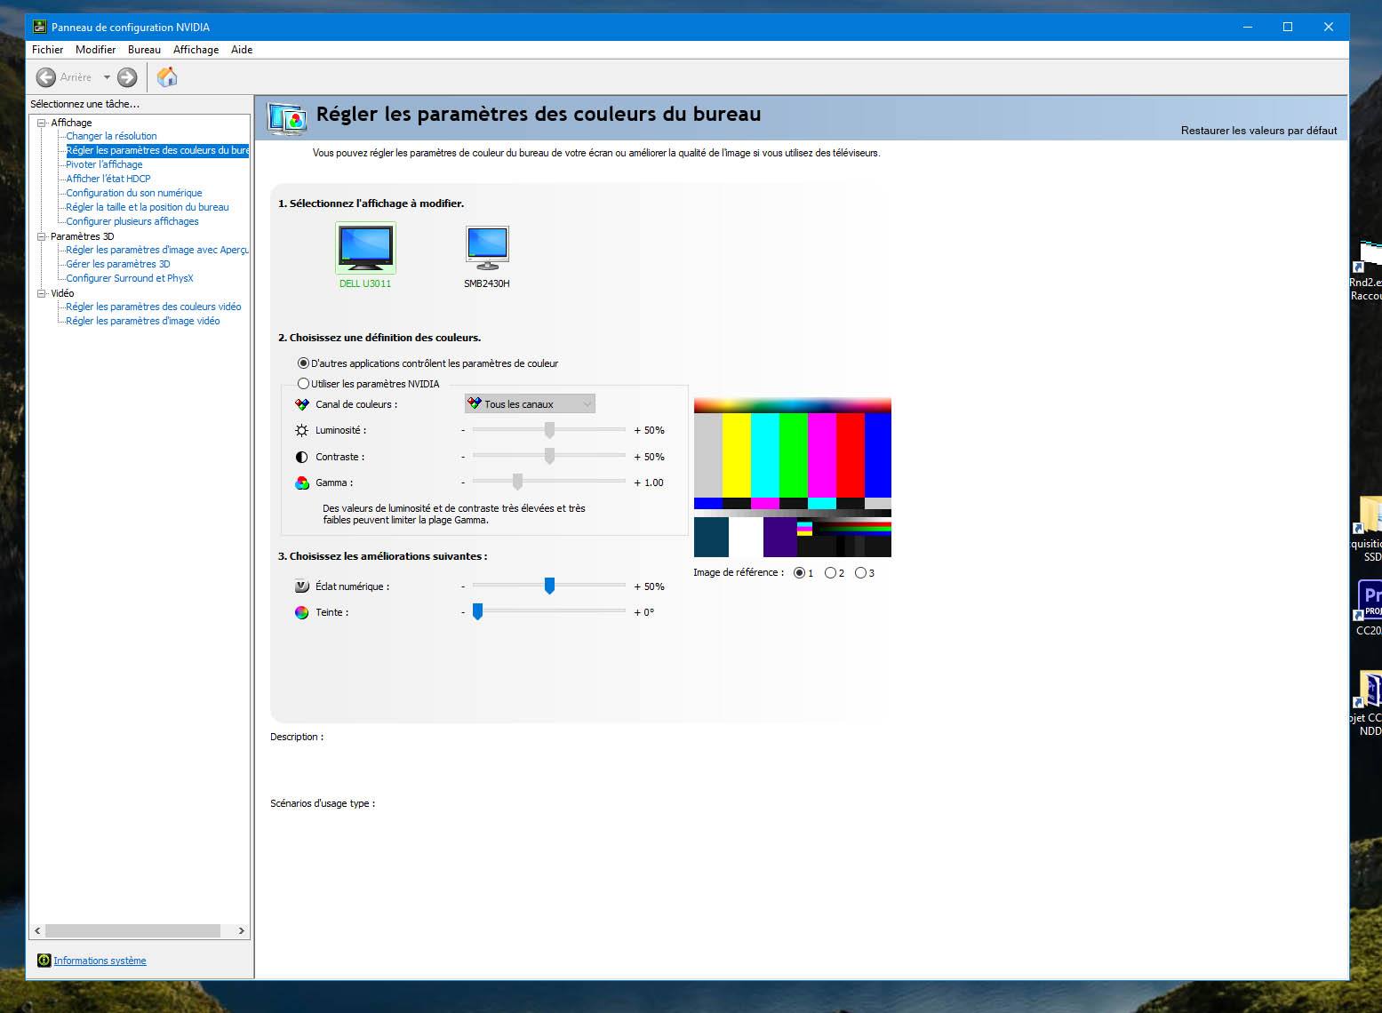Screen dimensions: 1382x1013
Task: Click the Teinte color-wheel icon
Action: point(301,612)
